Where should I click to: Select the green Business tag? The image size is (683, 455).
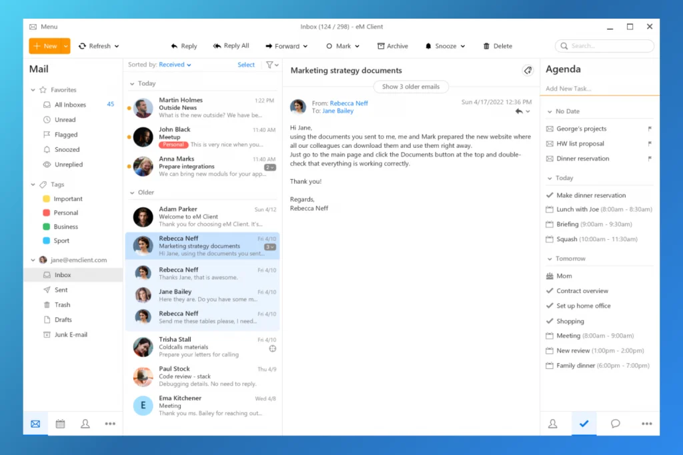tap(61, 227)
